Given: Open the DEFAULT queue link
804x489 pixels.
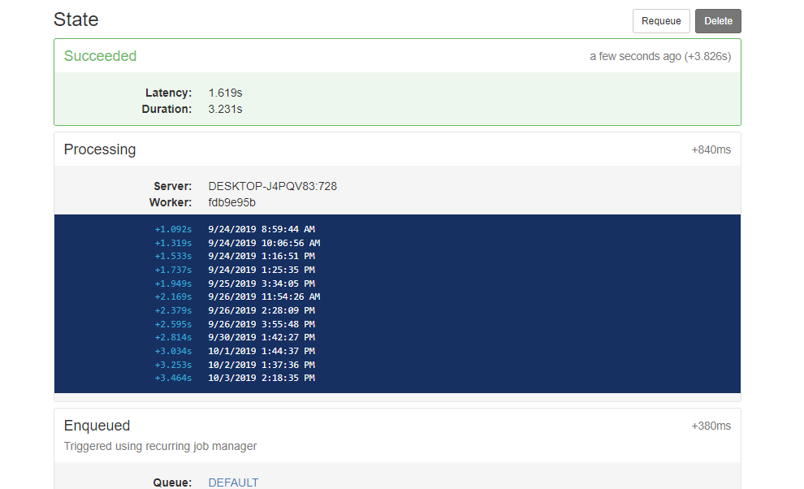Looking at the screenshot, I should point(233,483).
